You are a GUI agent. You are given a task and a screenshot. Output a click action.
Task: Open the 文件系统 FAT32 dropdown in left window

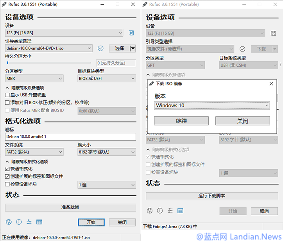click(34, 152)
